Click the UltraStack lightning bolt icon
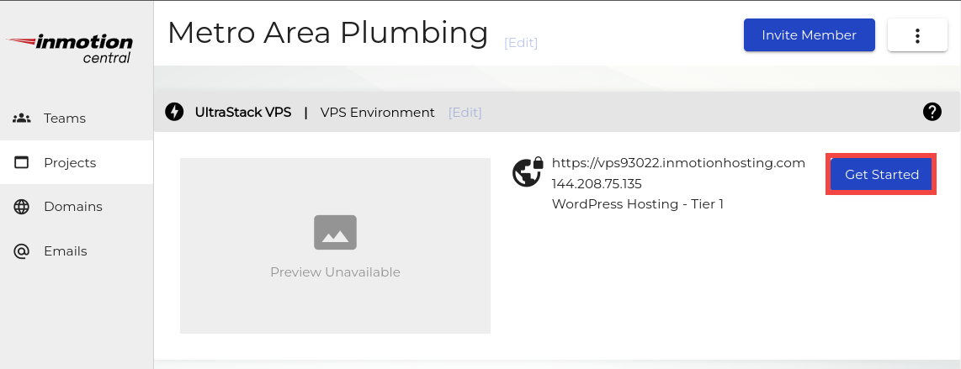The height and width of the screenshot is (369, 961). [x=174, y=112]
